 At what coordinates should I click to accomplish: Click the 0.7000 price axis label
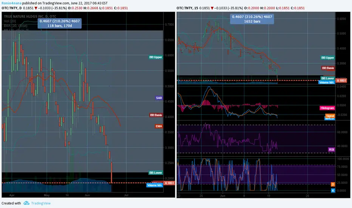[x=170, y=25]
